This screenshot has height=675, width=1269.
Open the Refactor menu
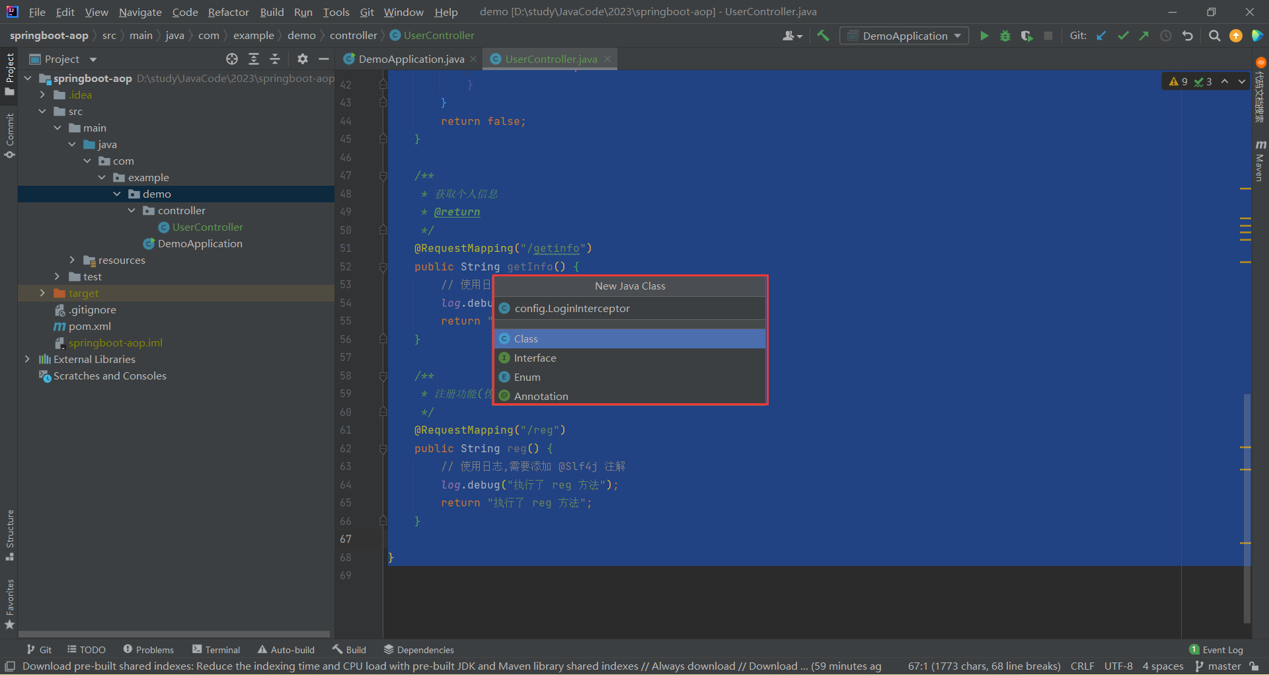[228, 12]
